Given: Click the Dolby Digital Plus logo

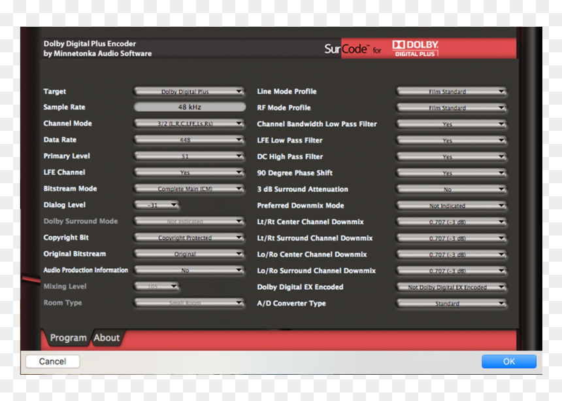Looking at the screenshot, I should (416, 48).
